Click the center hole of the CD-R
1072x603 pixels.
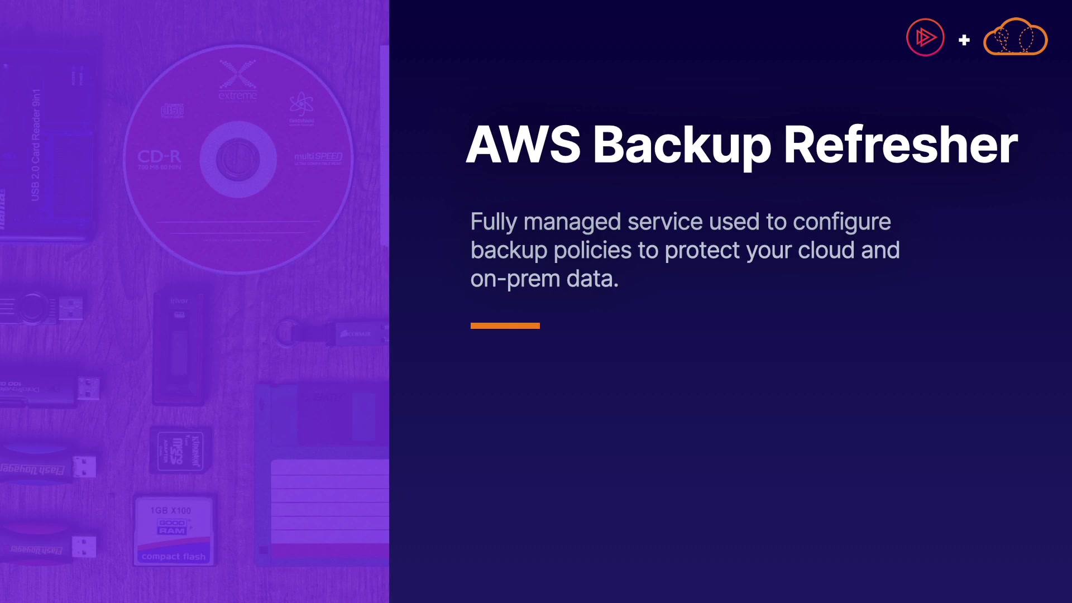click(x=238, y=159)
